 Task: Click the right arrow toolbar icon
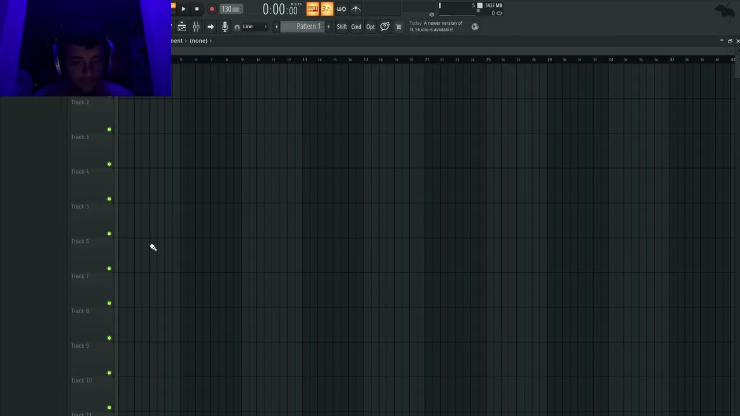210,27
